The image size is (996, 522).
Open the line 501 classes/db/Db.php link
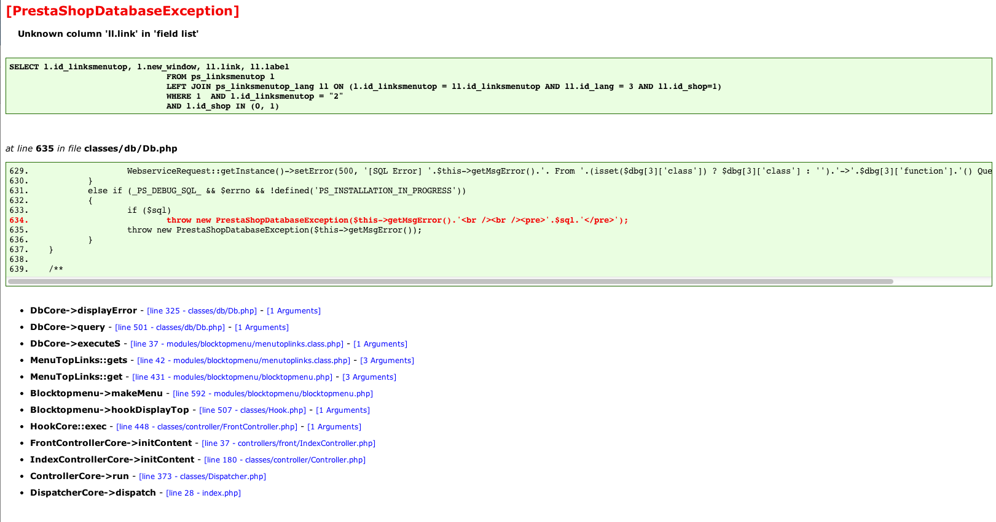[x=170, y=328]
